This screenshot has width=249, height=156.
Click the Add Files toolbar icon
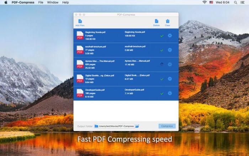click(x=80, y=21)
